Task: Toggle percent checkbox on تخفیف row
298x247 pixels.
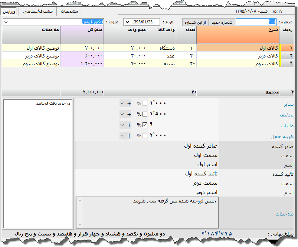Action: 145,114
